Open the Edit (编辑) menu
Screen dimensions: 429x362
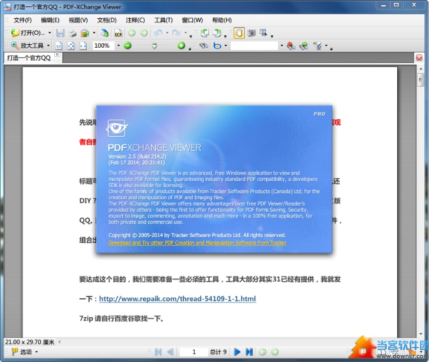click(x=50, y=20)
